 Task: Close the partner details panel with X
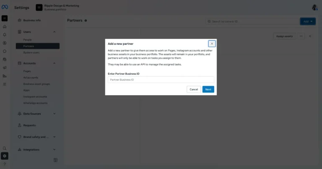[310, 36]
